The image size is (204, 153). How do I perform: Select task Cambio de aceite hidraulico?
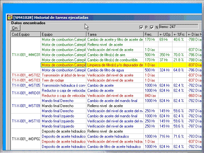pyautogui.click(x=115, y=136)
